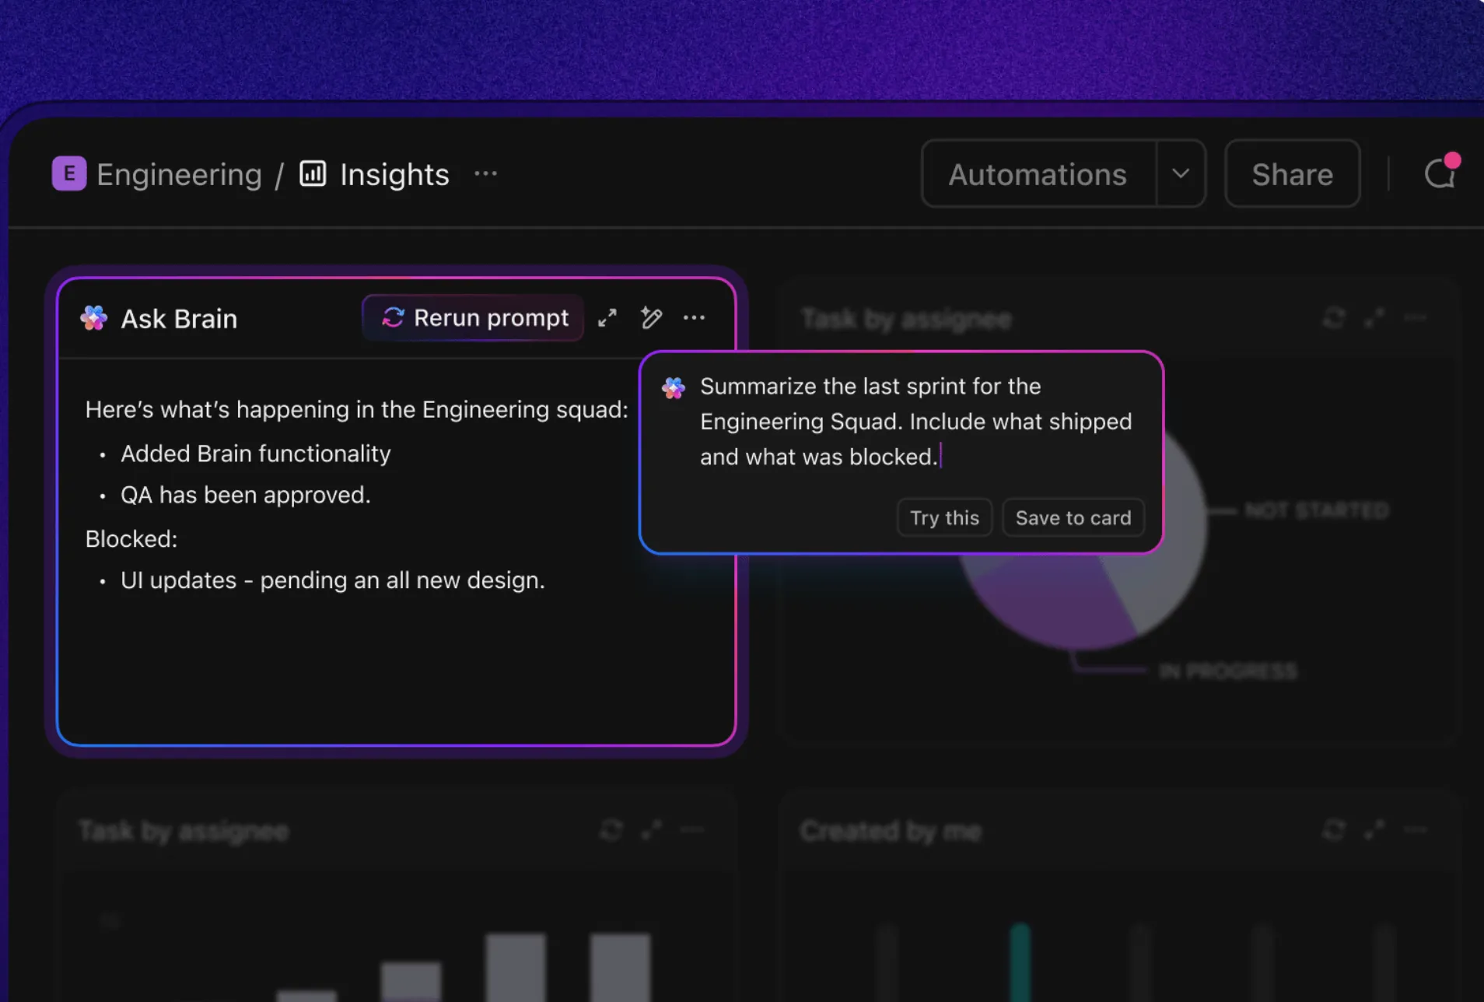This screenshot has height=1002, width=1484.
Task: Open options on Created by me card
Action: (x=1416, y=830)
